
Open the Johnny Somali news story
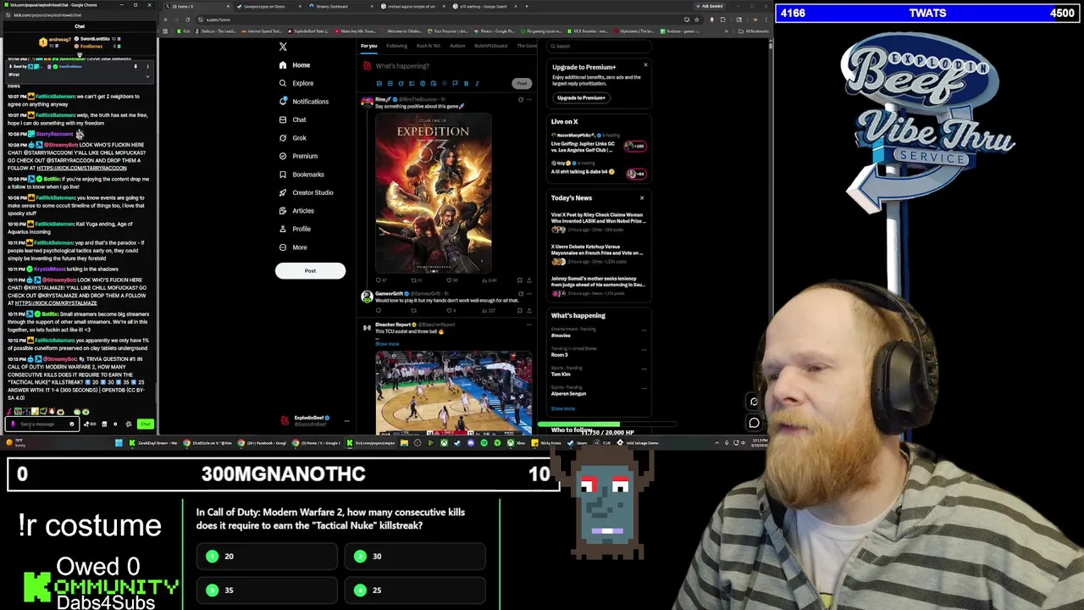[598, 285]
